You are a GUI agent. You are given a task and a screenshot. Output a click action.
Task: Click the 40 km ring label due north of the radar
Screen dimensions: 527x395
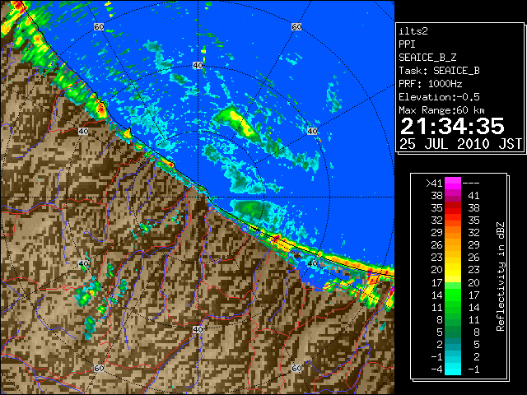point(198,66)
